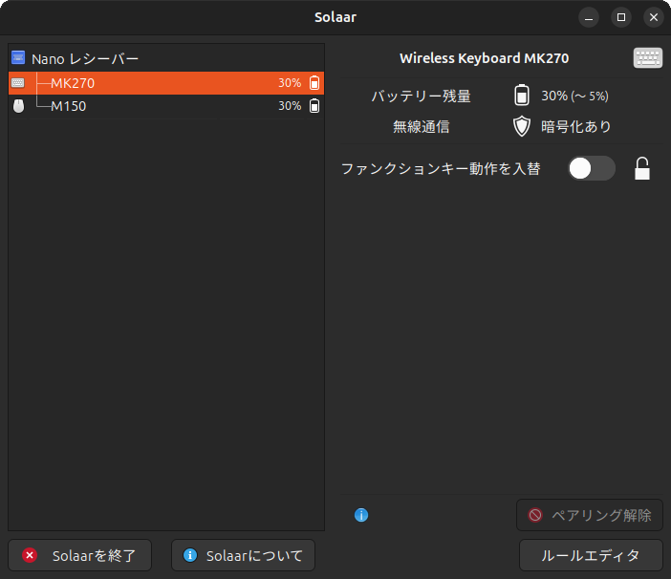Click the Solaarを終了 quit button

point(80,555)
